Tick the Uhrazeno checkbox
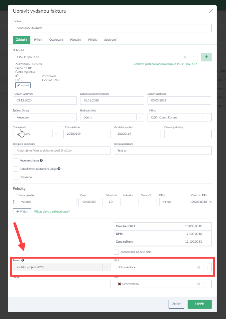226x319 pixels. pyautogui.click(x=15, y=177)
